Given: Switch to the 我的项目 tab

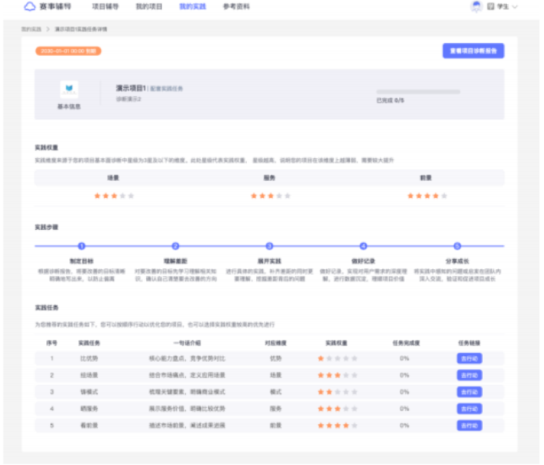Looking at the screenshot, I should pyautogui.click(x=148, y=7).
